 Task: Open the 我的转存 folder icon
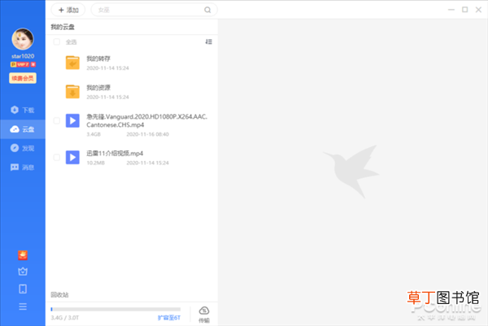(72, 63)
